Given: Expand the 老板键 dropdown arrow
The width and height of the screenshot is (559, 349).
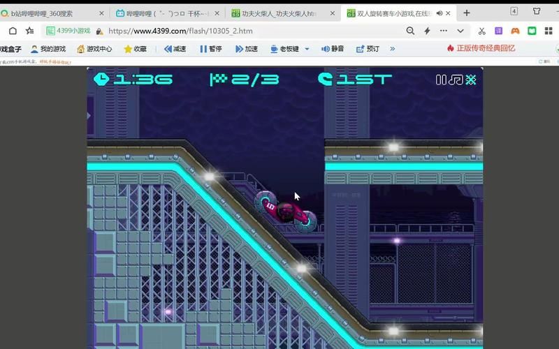Looking at the screenshot, I should pyautogui.click(x=307, y=49).
